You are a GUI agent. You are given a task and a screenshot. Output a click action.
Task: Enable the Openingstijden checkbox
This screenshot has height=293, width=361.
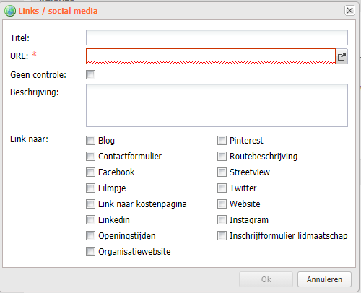(x=90, y=235)
